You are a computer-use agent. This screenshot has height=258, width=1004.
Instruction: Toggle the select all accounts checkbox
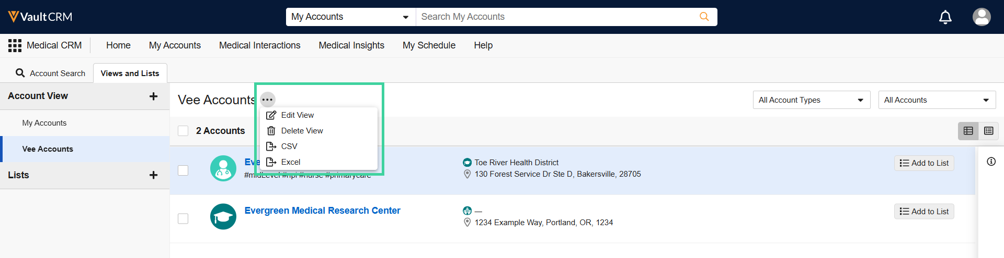click(x=183, y=131)
